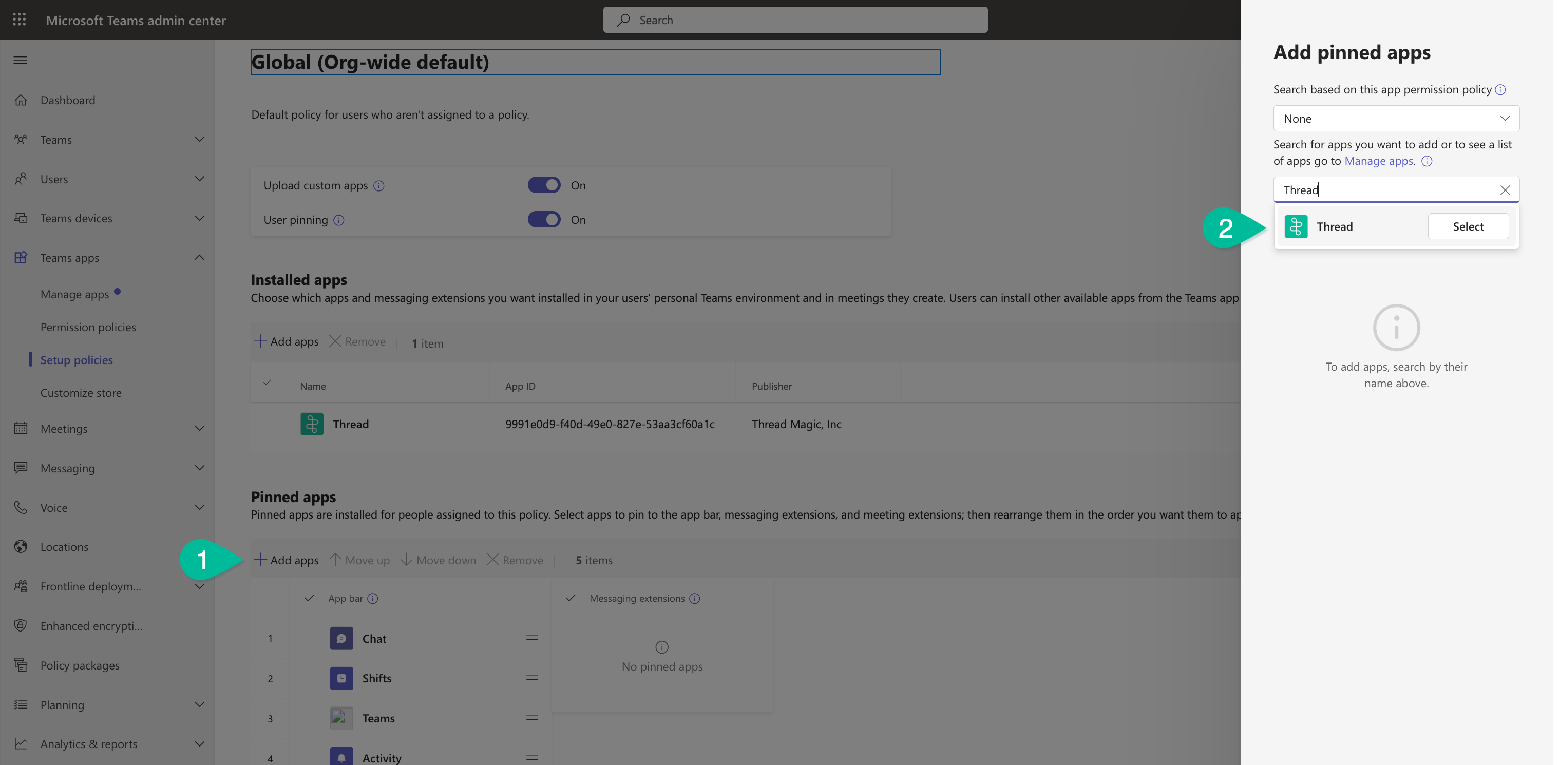1559x765 pixels.
Task: Click the Enhanced encryption shield icon
Action: click(21, 625)
